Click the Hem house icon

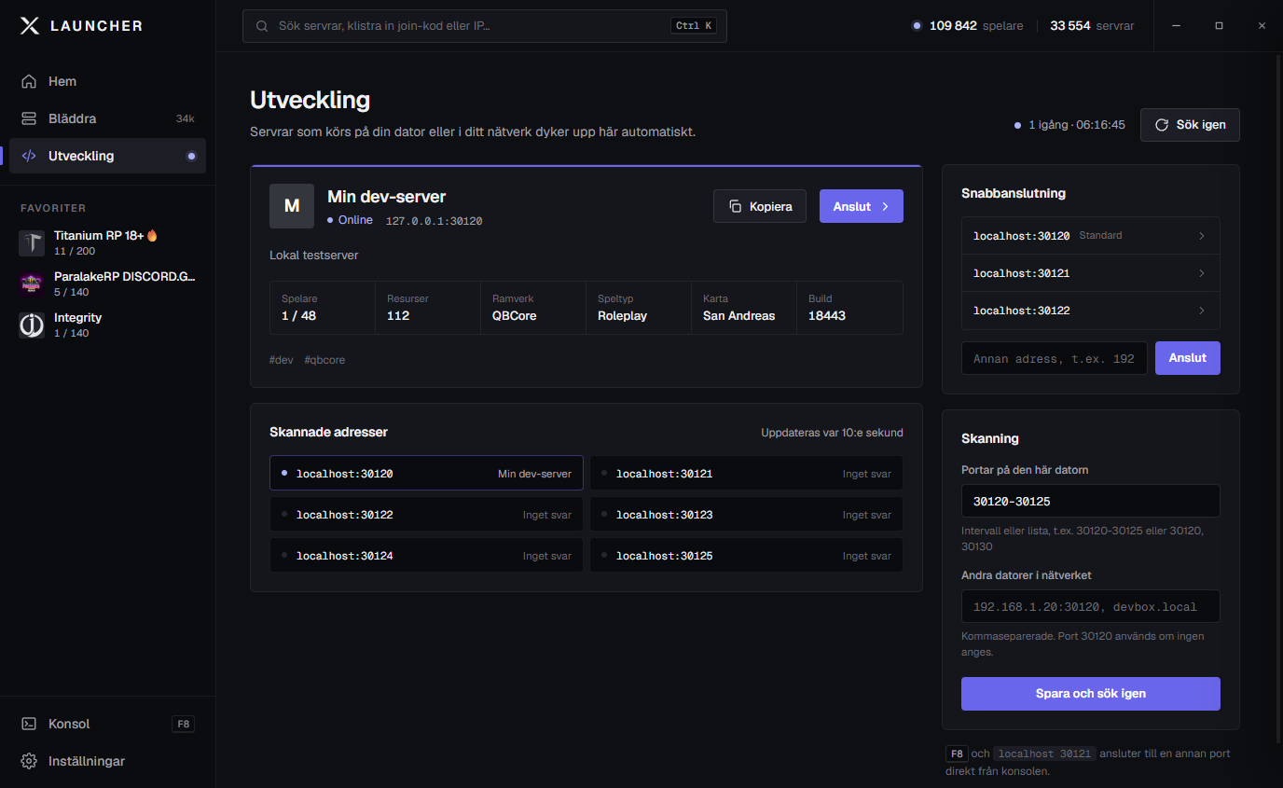tap(29, 81)
